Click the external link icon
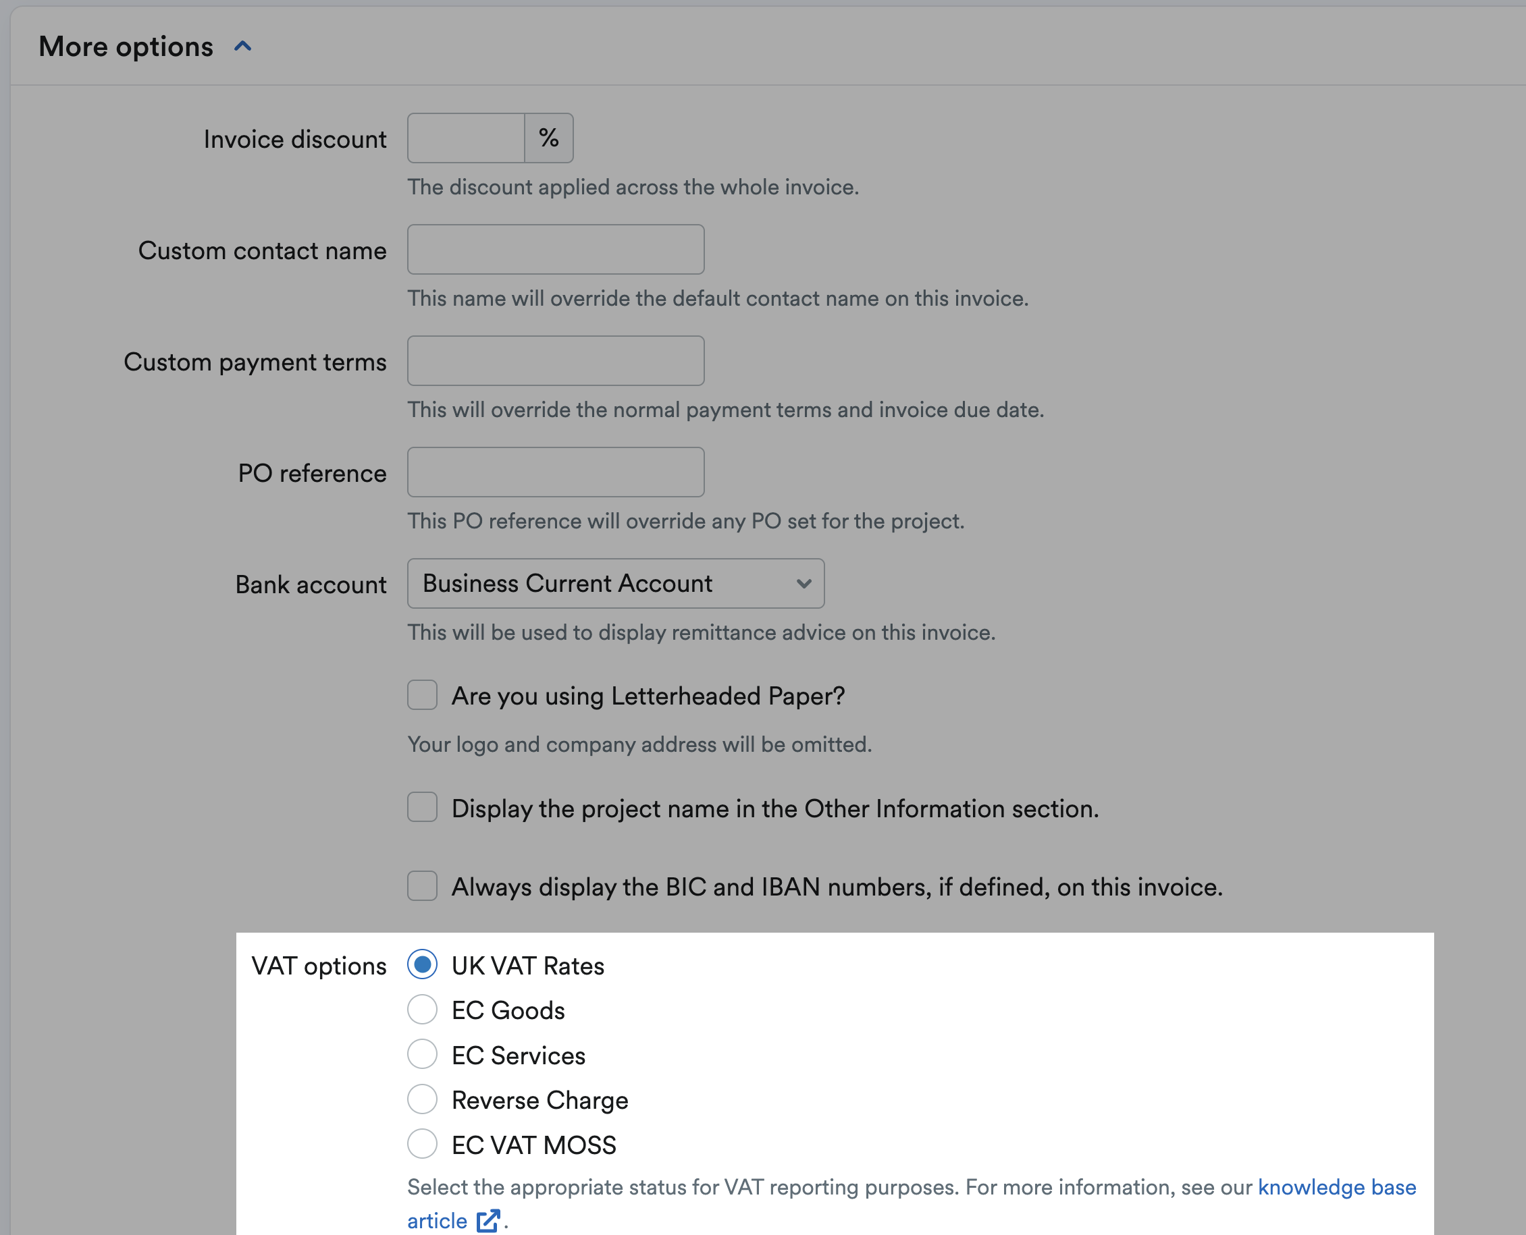The image size is (1526, 1235). pos(488,1221)
